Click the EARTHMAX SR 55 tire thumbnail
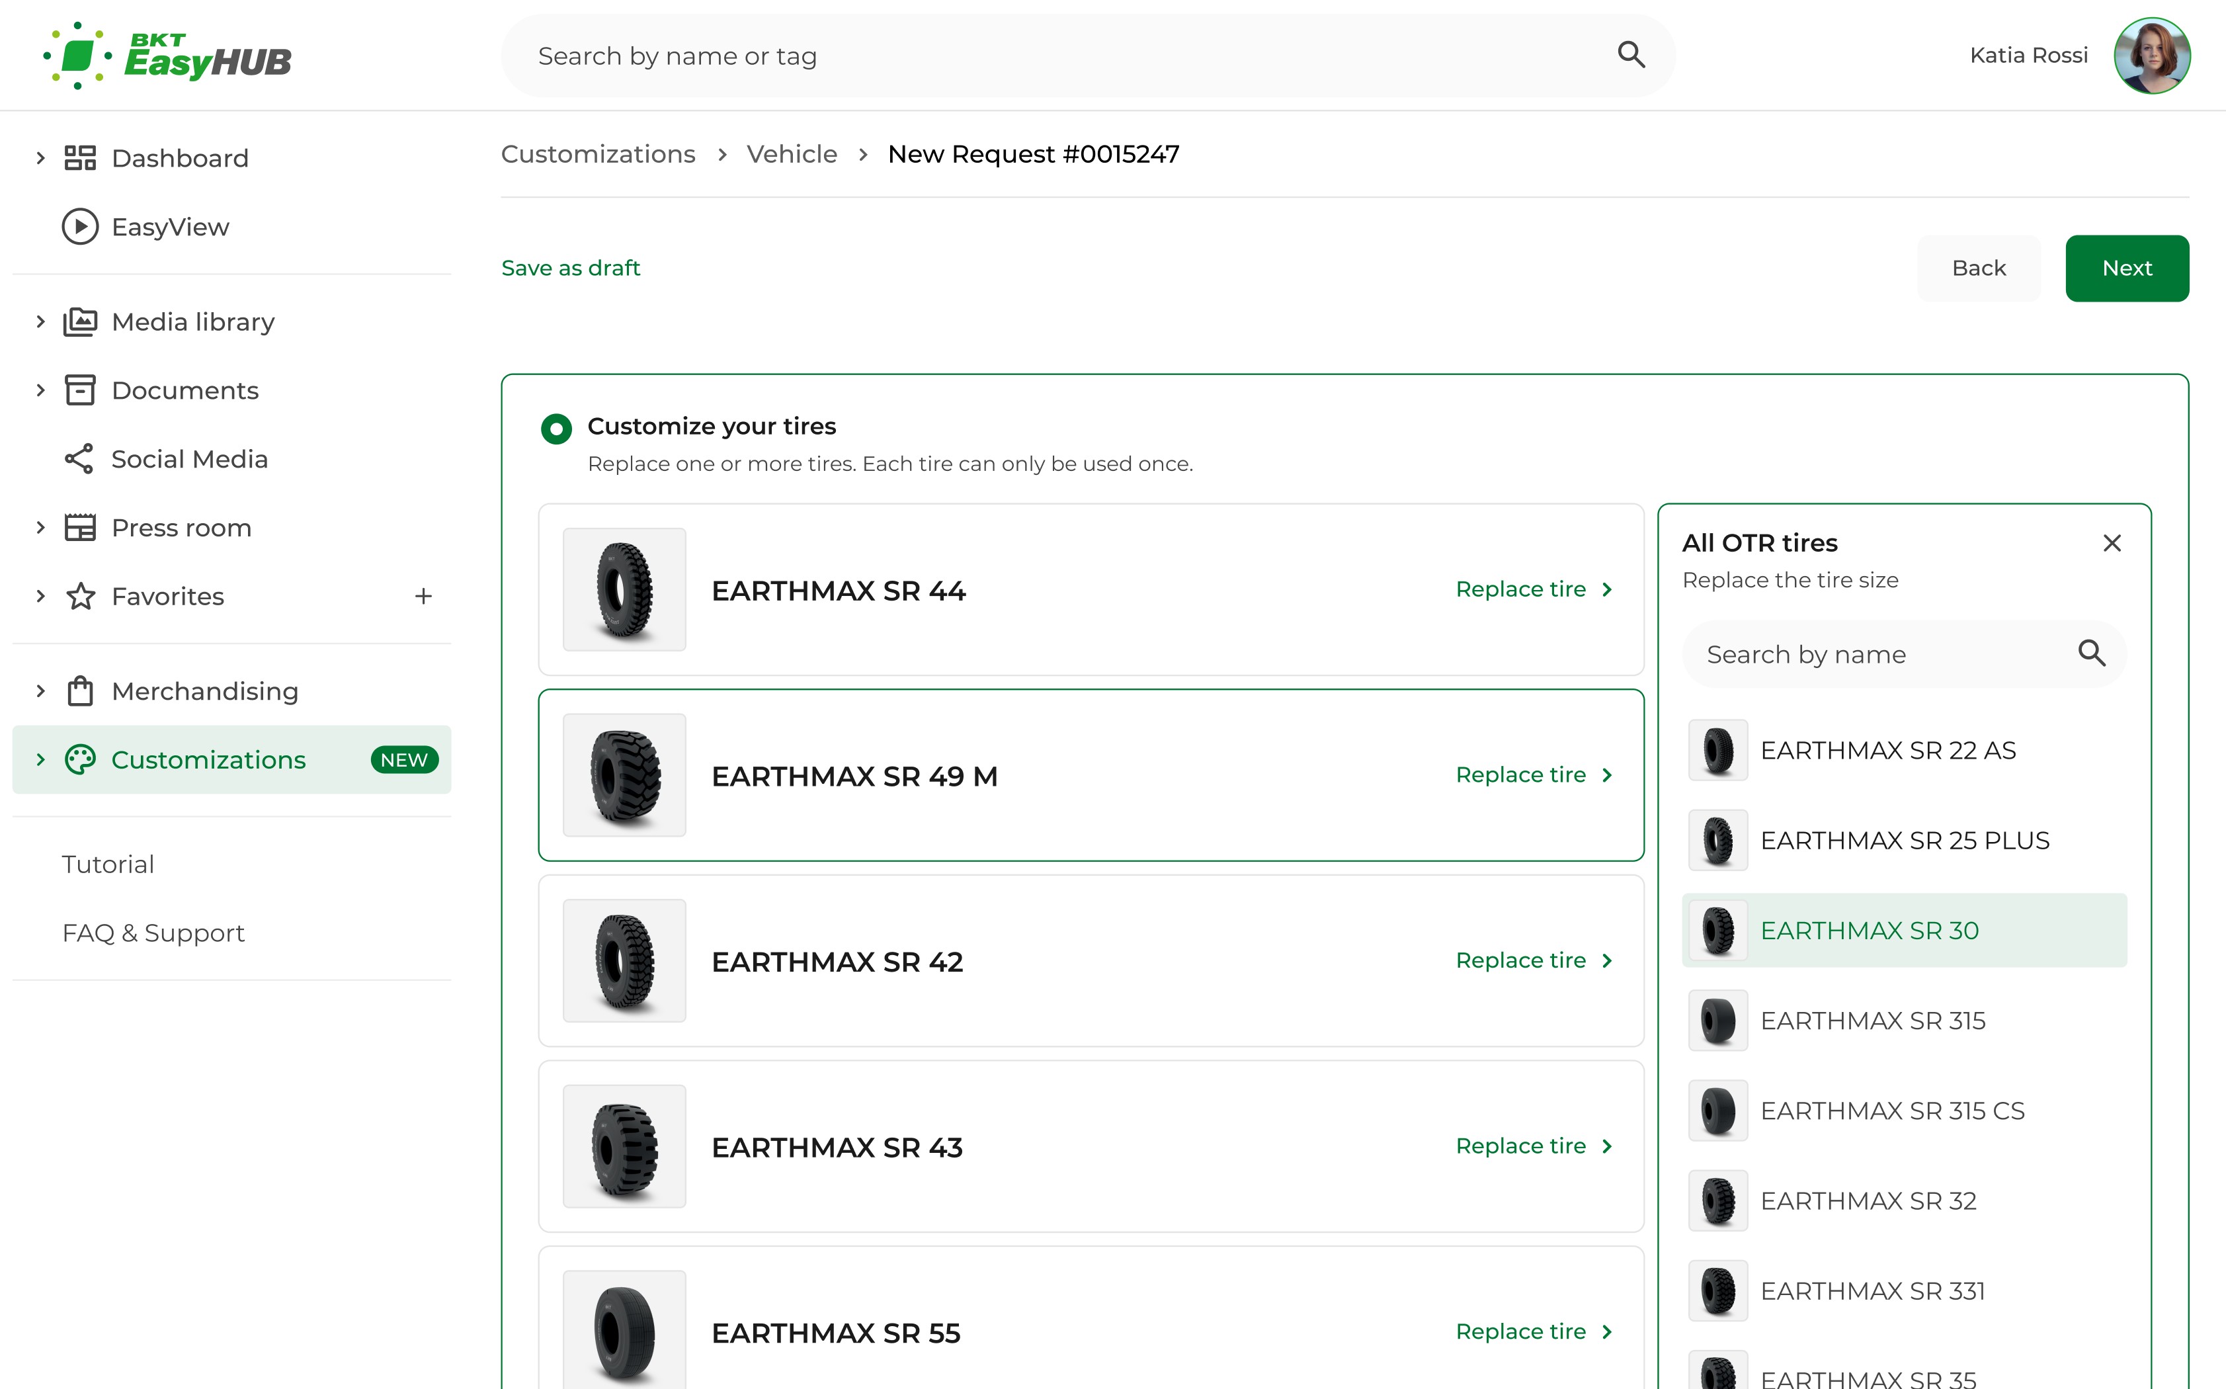The image size is (2226, 1389). 624,1330
